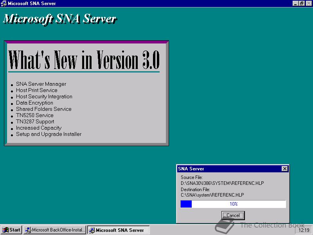Click the destination path C:\SNA\system\REFERENC.HLP
The image size is (313, 235).
pyautogui.click(x=212, y=195)
